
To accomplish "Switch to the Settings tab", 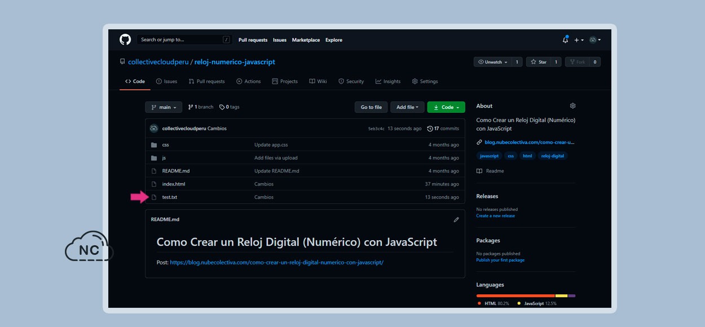I will (425, 81).
